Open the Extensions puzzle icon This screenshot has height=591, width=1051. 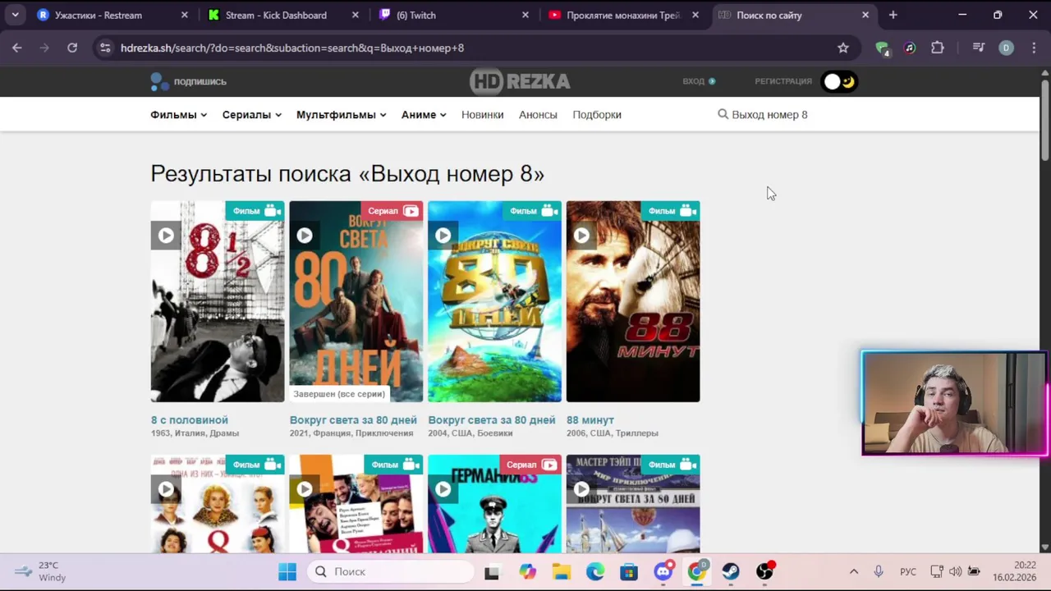(938, 48)
